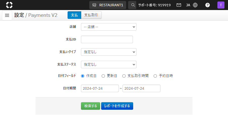The height and width of the screenshot is (117, 228).
Task: Expand the 店舗 dropdown
Action: click(108, 27)
